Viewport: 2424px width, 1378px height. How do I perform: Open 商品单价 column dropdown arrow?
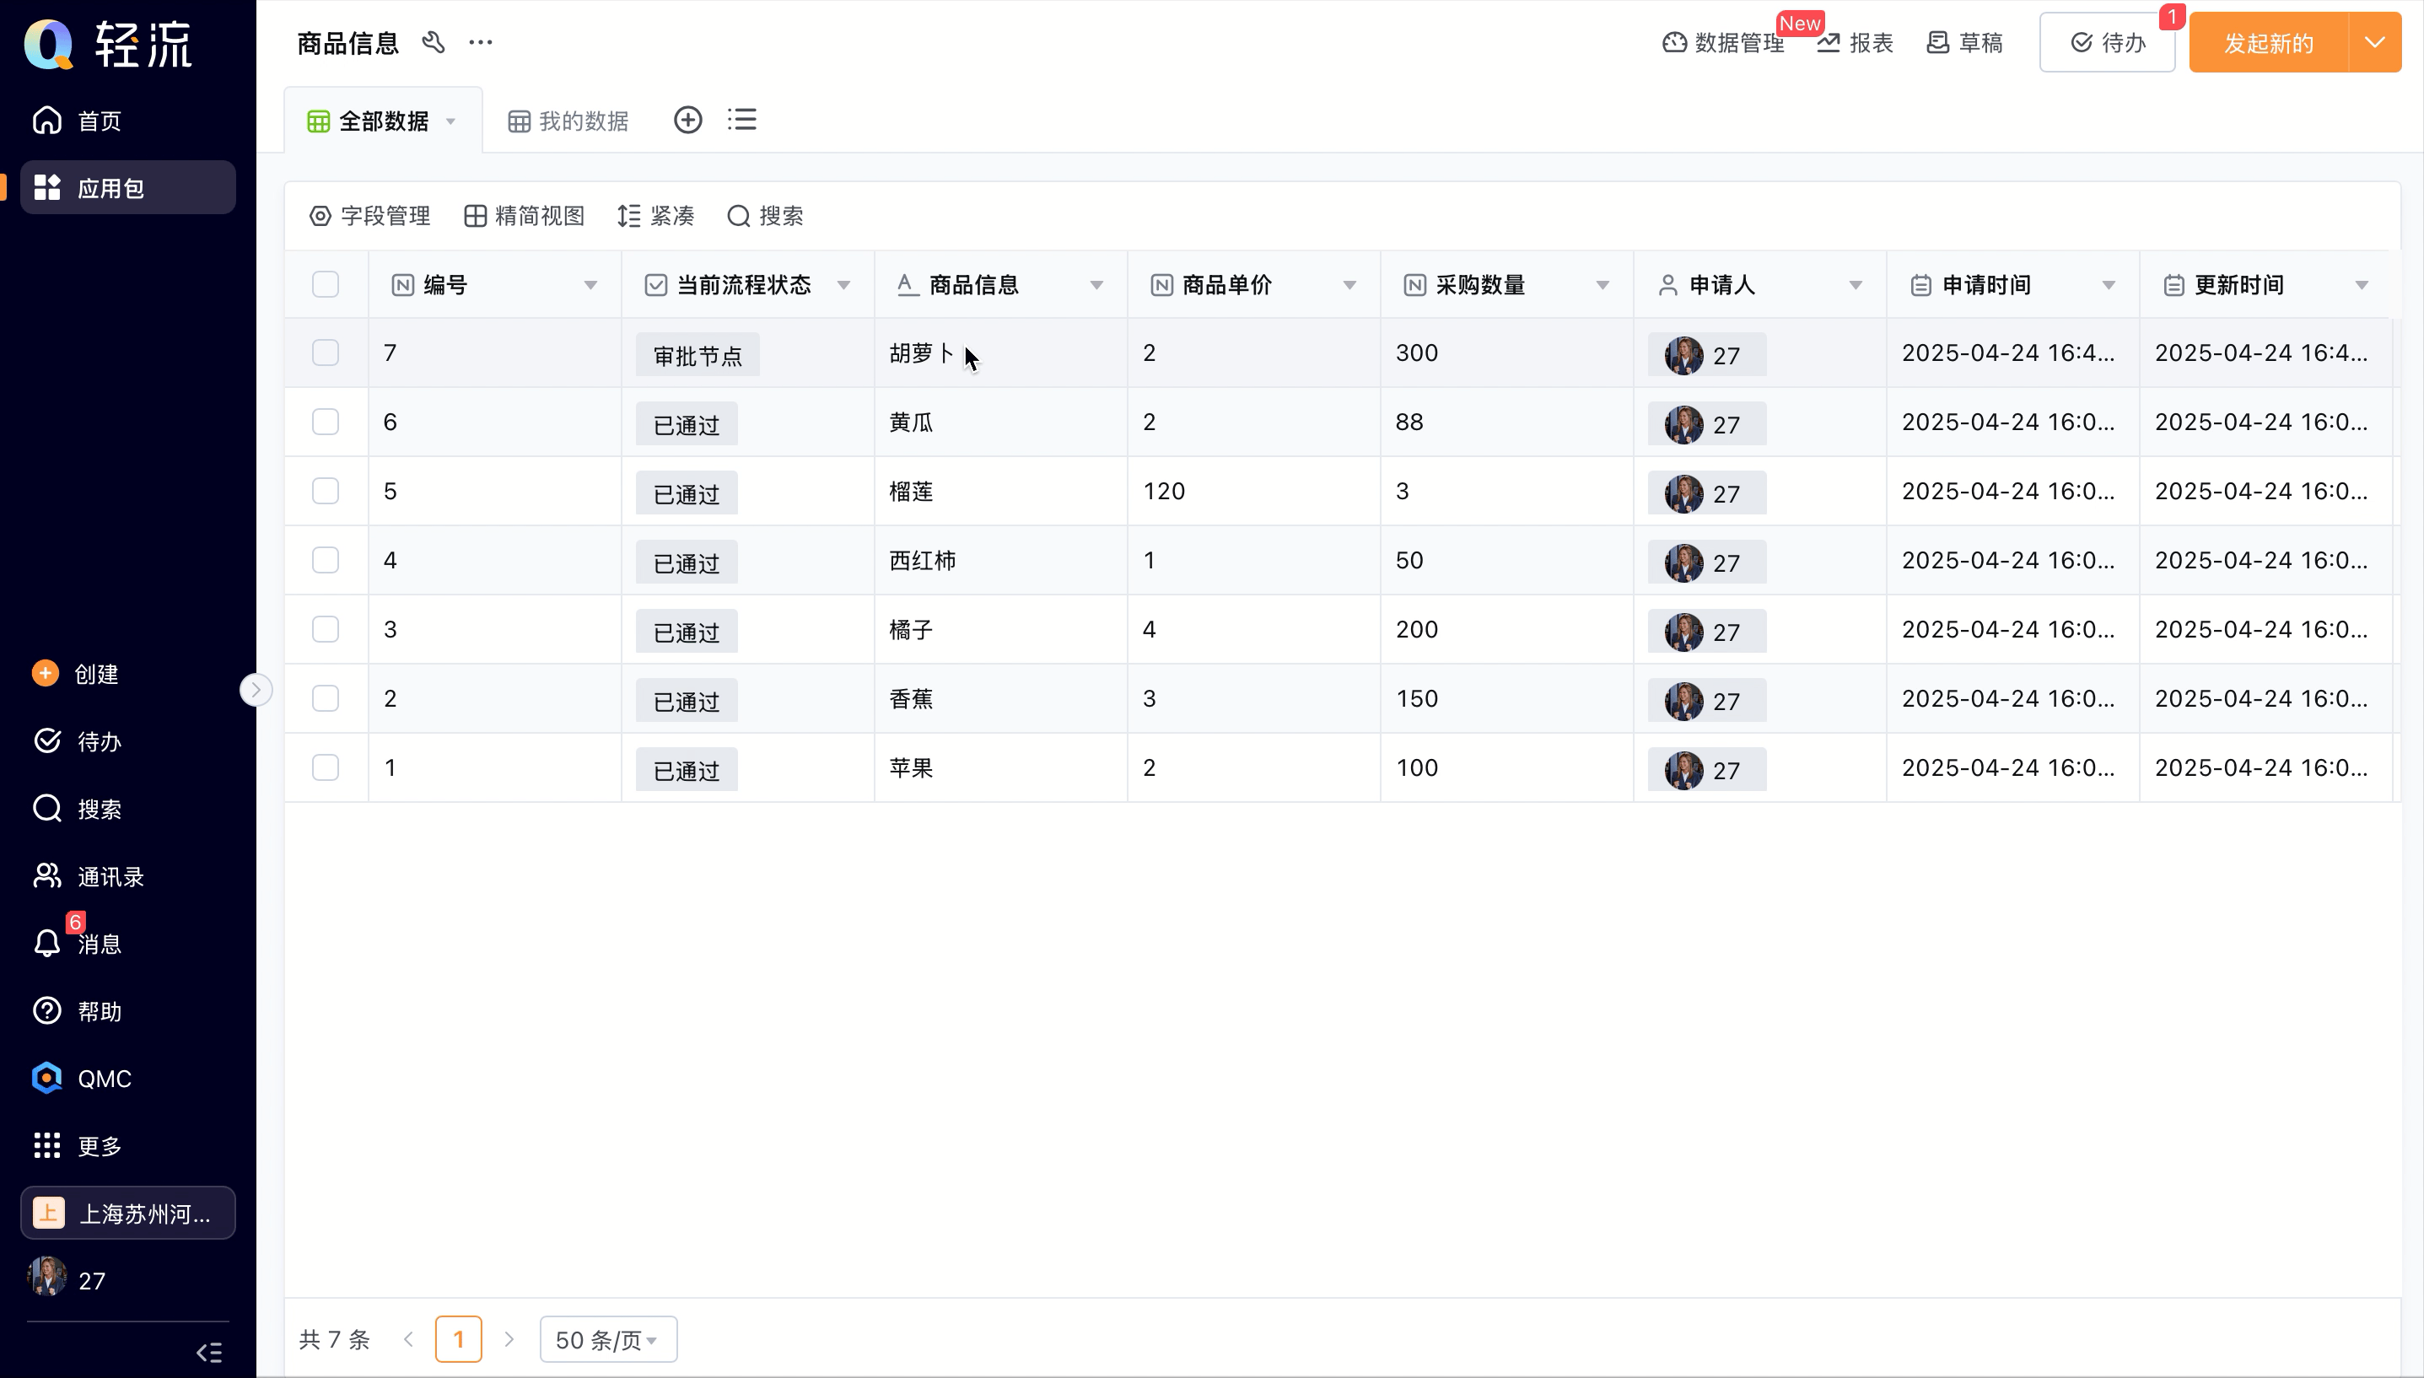[x=1349, y=286]
